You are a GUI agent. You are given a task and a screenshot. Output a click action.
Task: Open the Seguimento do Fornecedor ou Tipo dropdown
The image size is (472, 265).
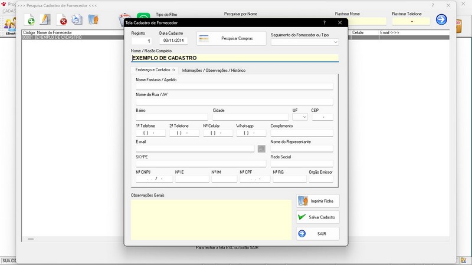point(304,42)
